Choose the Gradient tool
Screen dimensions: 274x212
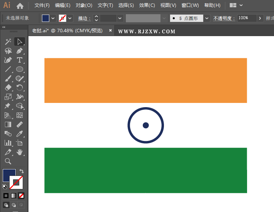pyautogui.click(x=8, y=124)
